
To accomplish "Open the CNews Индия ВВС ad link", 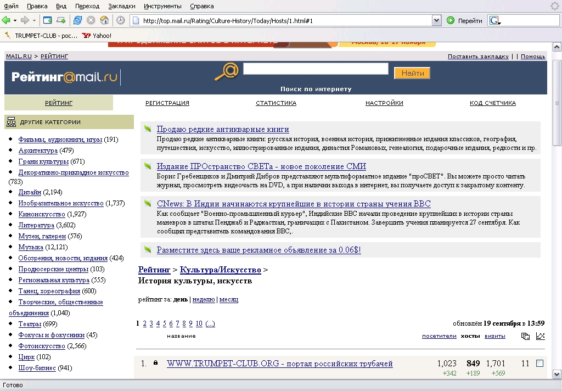I will [x=294, y=204].
